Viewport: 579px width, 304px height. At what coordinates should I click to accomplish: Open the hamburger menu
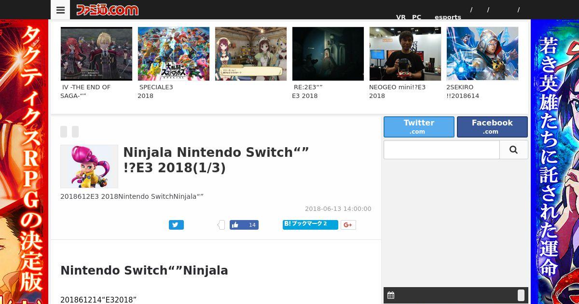click(x=60, y=10)
